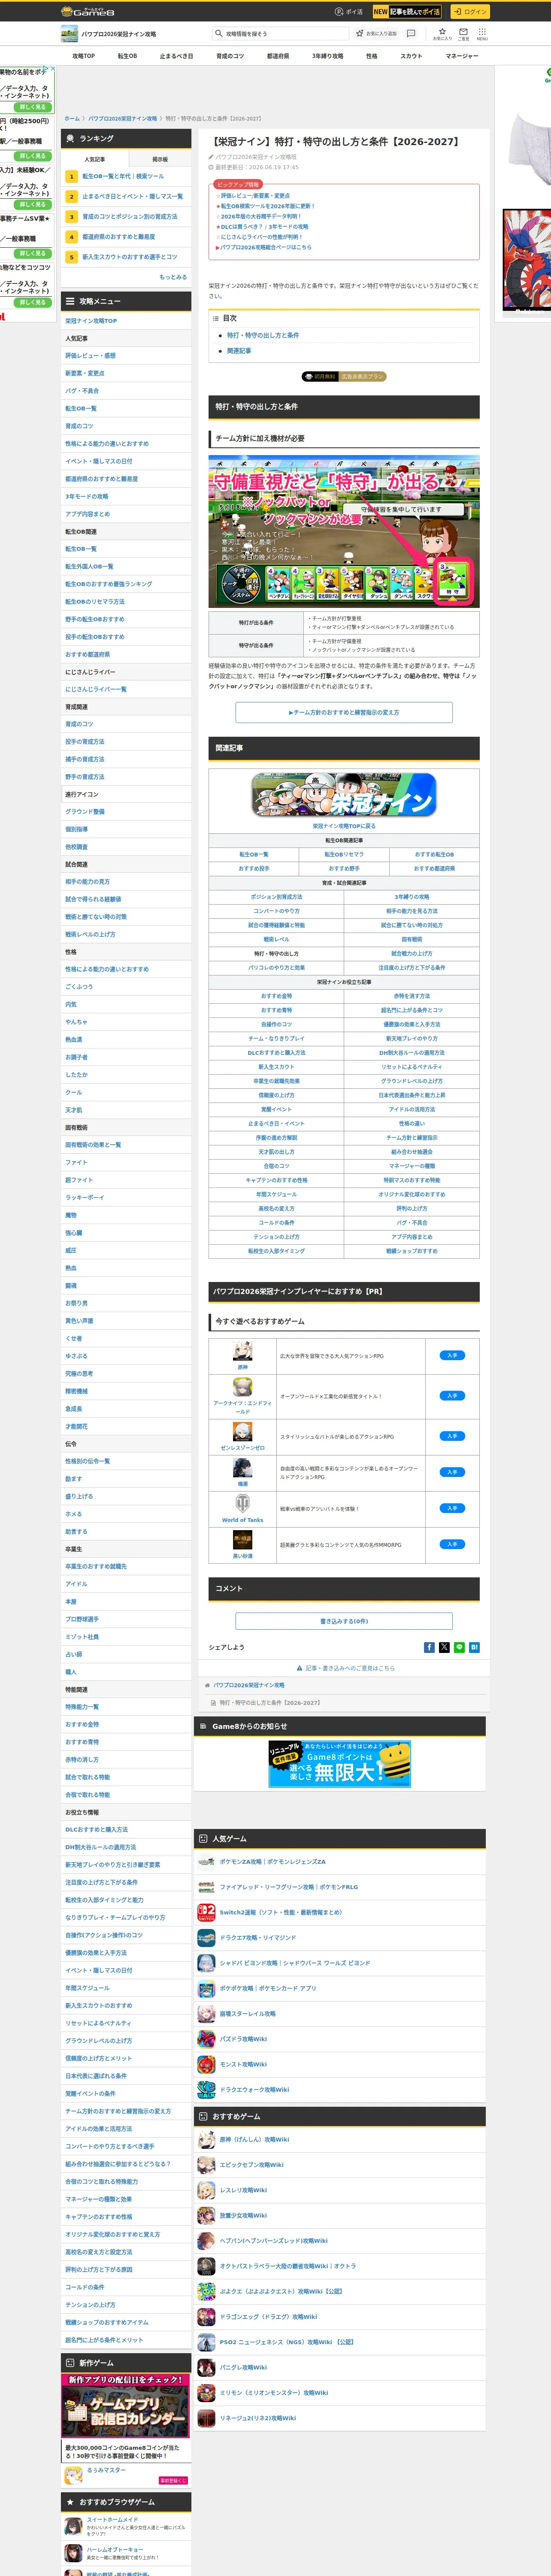The height and width of the screenshot is (2576, 551).
Task: Click the ログイン login button
Action: pyautogui.click(x=469, y=12)
